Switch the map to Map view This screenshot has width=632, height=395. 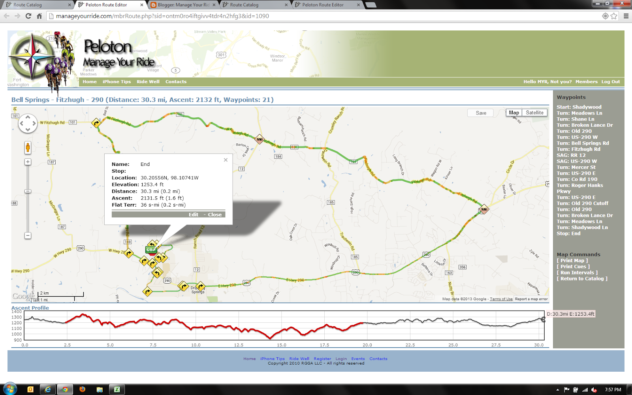point(514,113)
